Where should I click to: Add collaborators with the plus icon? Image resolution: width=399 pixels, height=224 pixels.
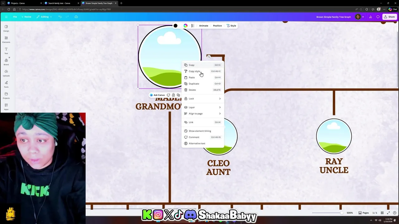tap(363, 17)
